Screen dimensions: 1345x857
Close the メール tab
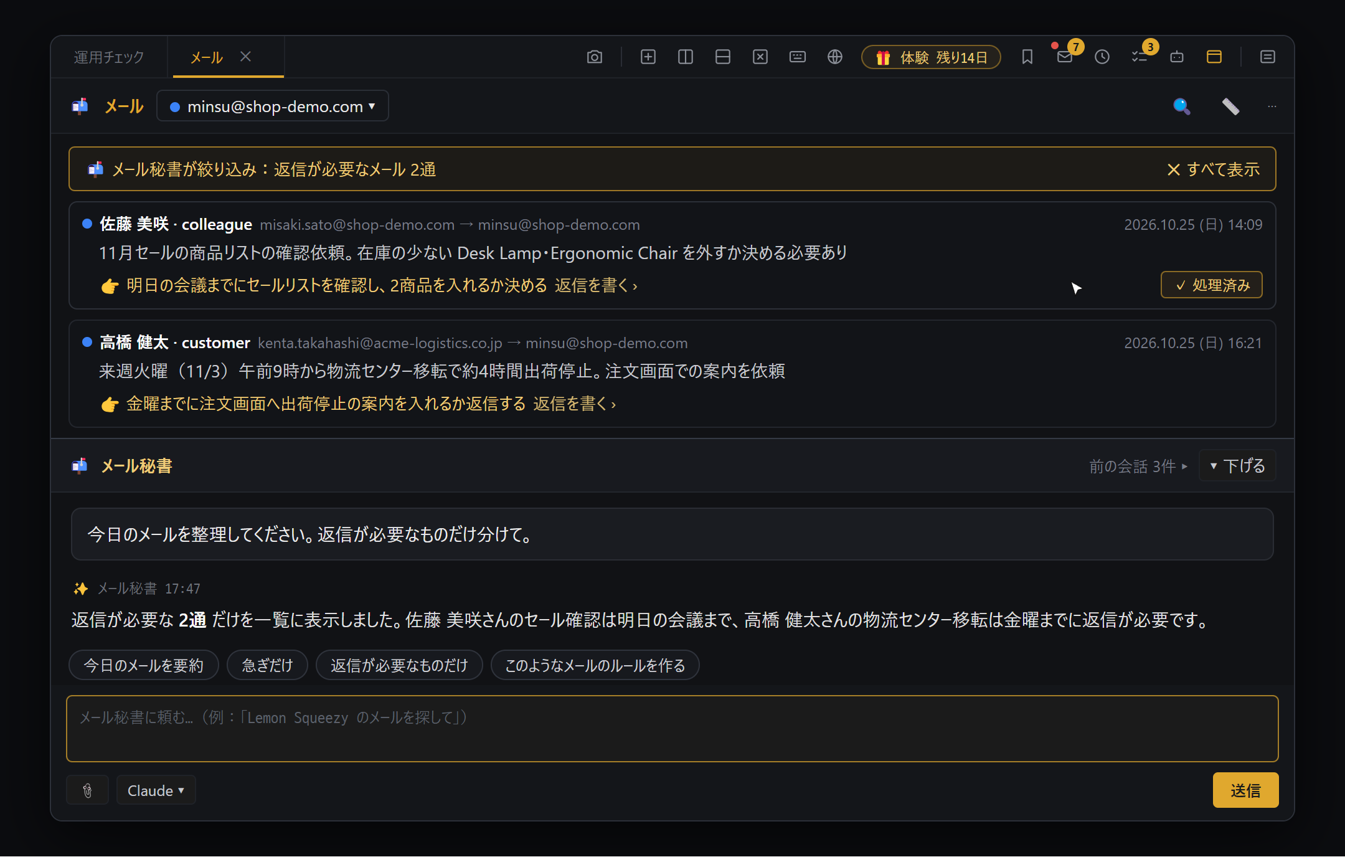(245, 57)
